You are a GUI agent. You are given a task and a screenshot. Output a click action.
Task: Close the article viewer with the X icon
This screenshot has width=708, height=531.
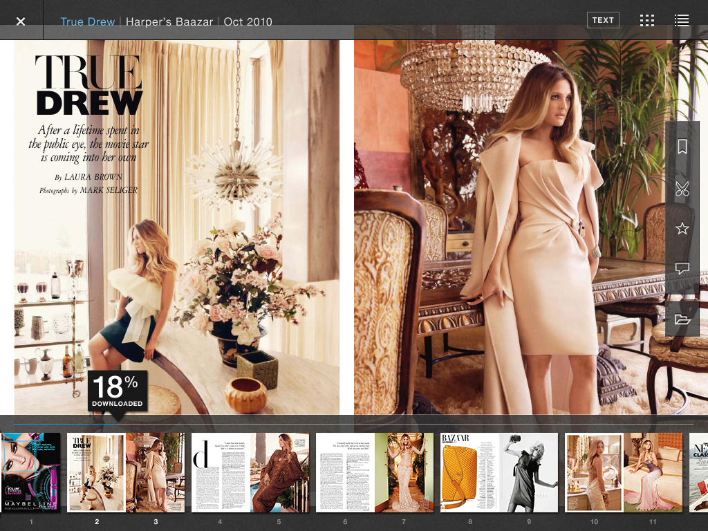pos(20,21)
